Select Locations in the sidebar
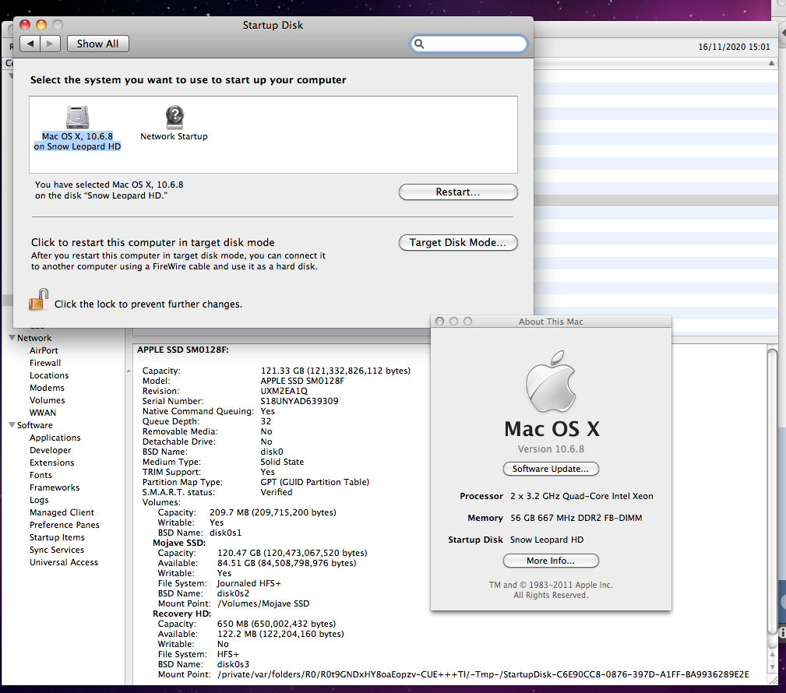 tap(49, 375)
